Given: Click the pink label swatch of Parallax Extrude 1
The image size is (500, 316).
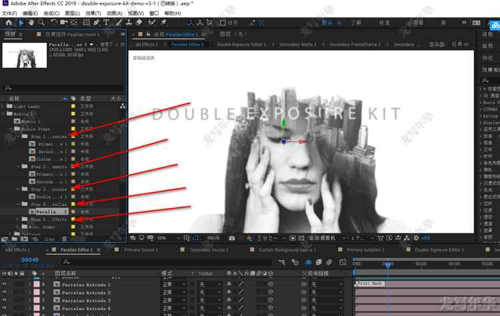Looking at the screenshot, I should tap(37, 284).
